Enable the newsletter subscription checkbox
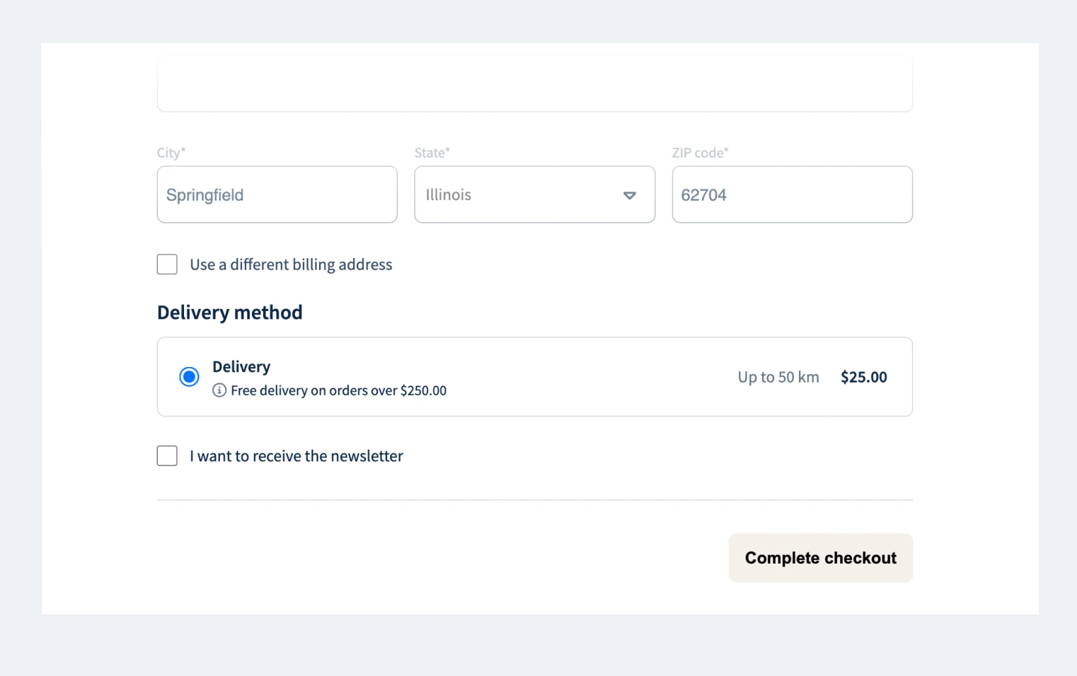 coord(167,455)
